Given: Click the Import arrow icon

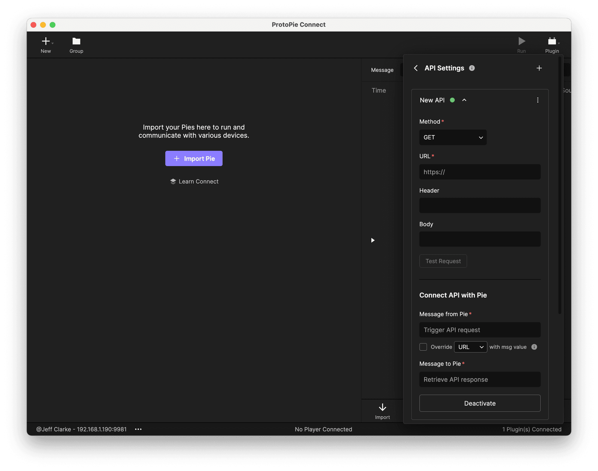Looking at the screenshot, I should pyautogui.click(x=382, y=407).
